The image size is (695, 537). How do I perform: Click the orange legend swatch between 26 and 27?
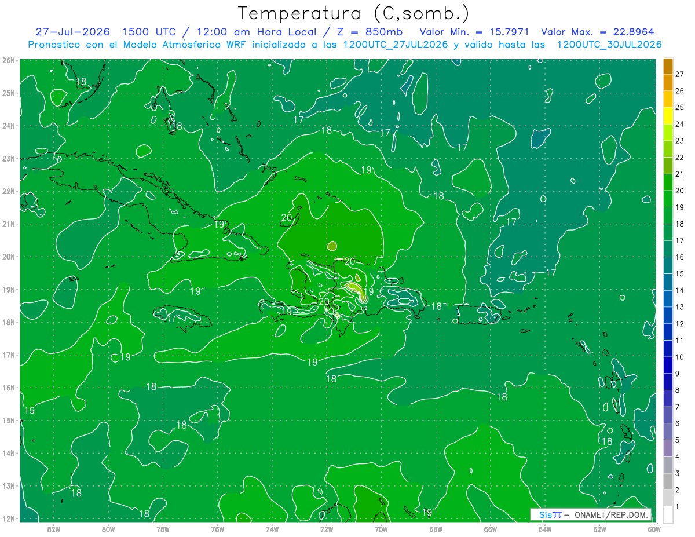pos(668,83)
